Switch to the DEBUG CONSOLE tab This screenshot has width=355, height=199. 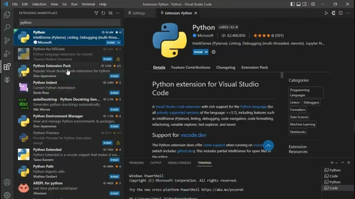(179, 163)
